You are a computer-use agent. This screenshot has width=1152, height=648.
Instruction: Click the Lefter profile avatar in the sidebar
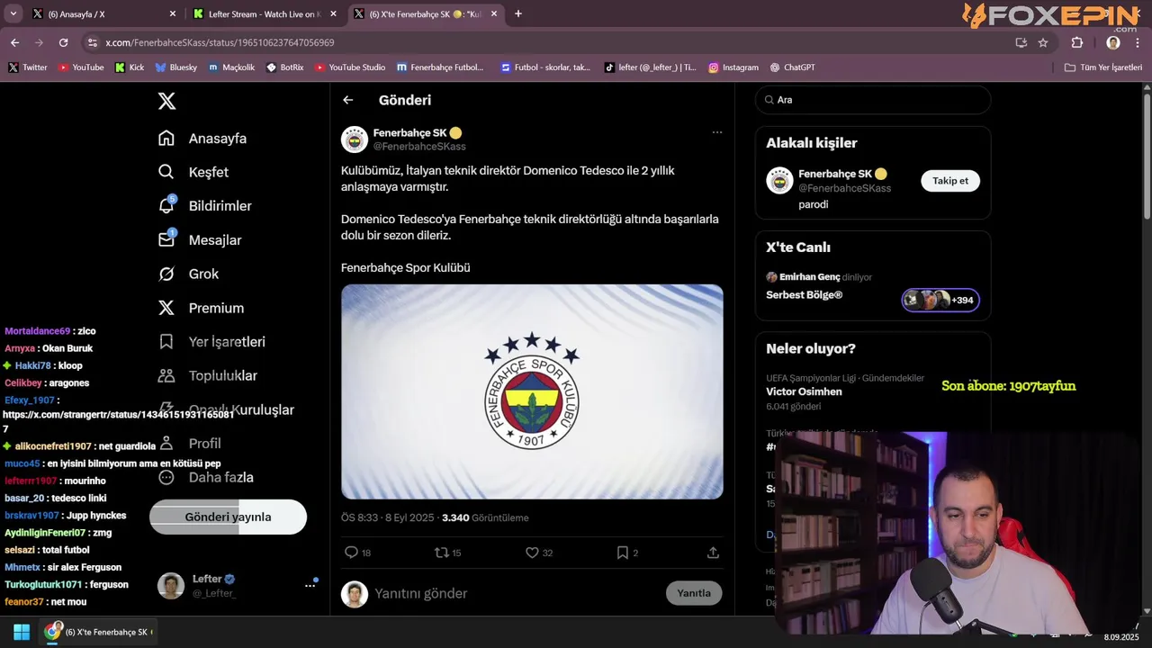[x=171, y=586]
